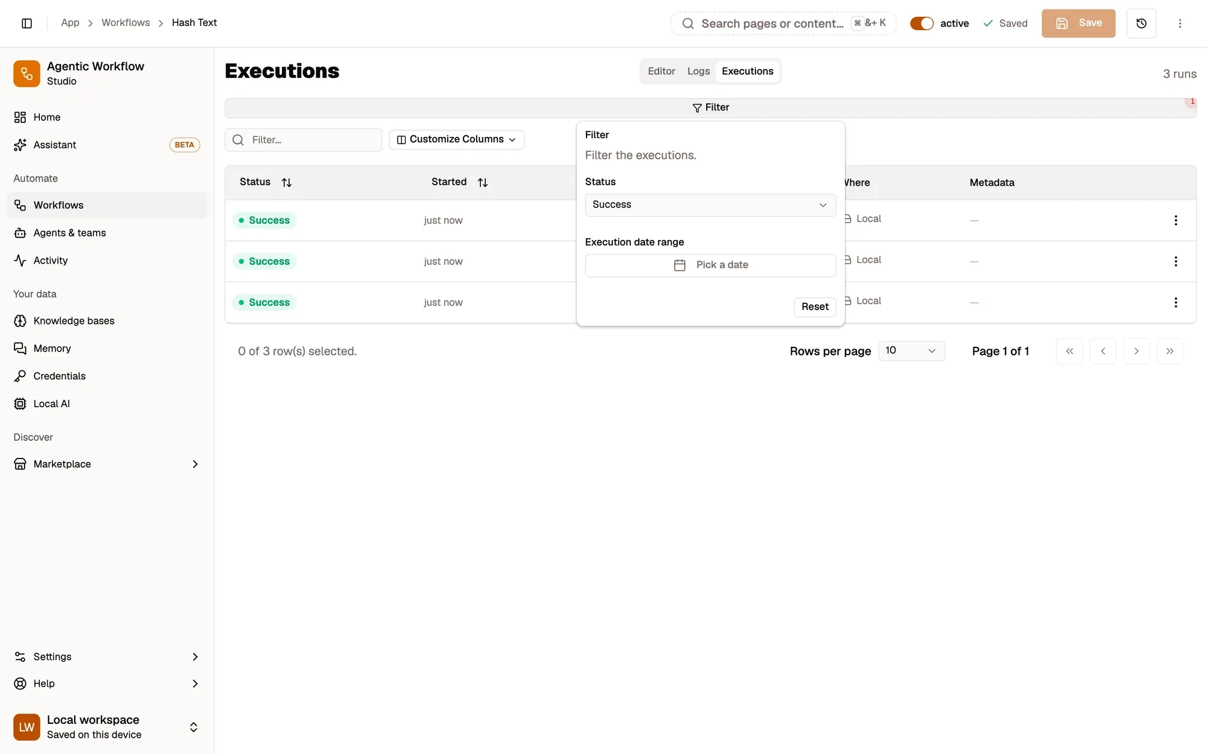Focus the table Filter text field

[303, 140]
